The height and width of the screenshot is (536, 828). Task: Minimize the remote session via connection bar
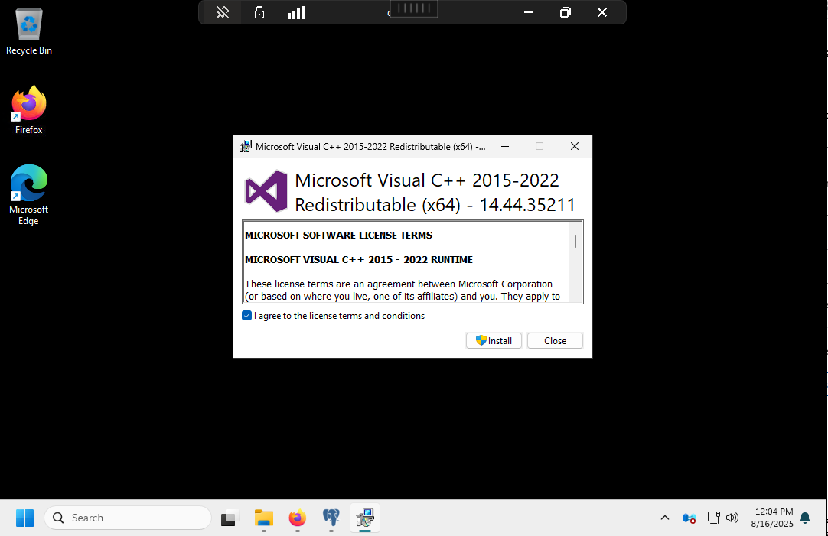tap(529, 12)
